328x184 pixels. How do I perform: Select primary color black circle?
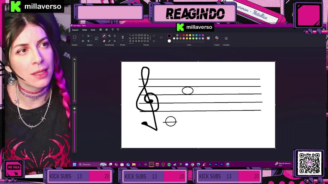pos(169,36)
